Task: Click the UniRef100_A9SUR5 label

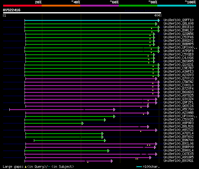Action: click(x=178, y=157)
